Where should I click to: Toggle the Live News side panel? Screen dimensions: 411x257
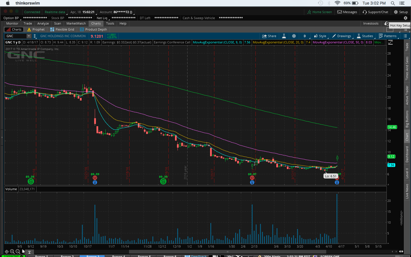point(407,191)
